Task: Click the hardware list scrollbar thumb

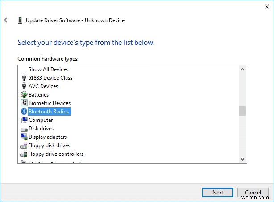Action: (x=242, y=111)
